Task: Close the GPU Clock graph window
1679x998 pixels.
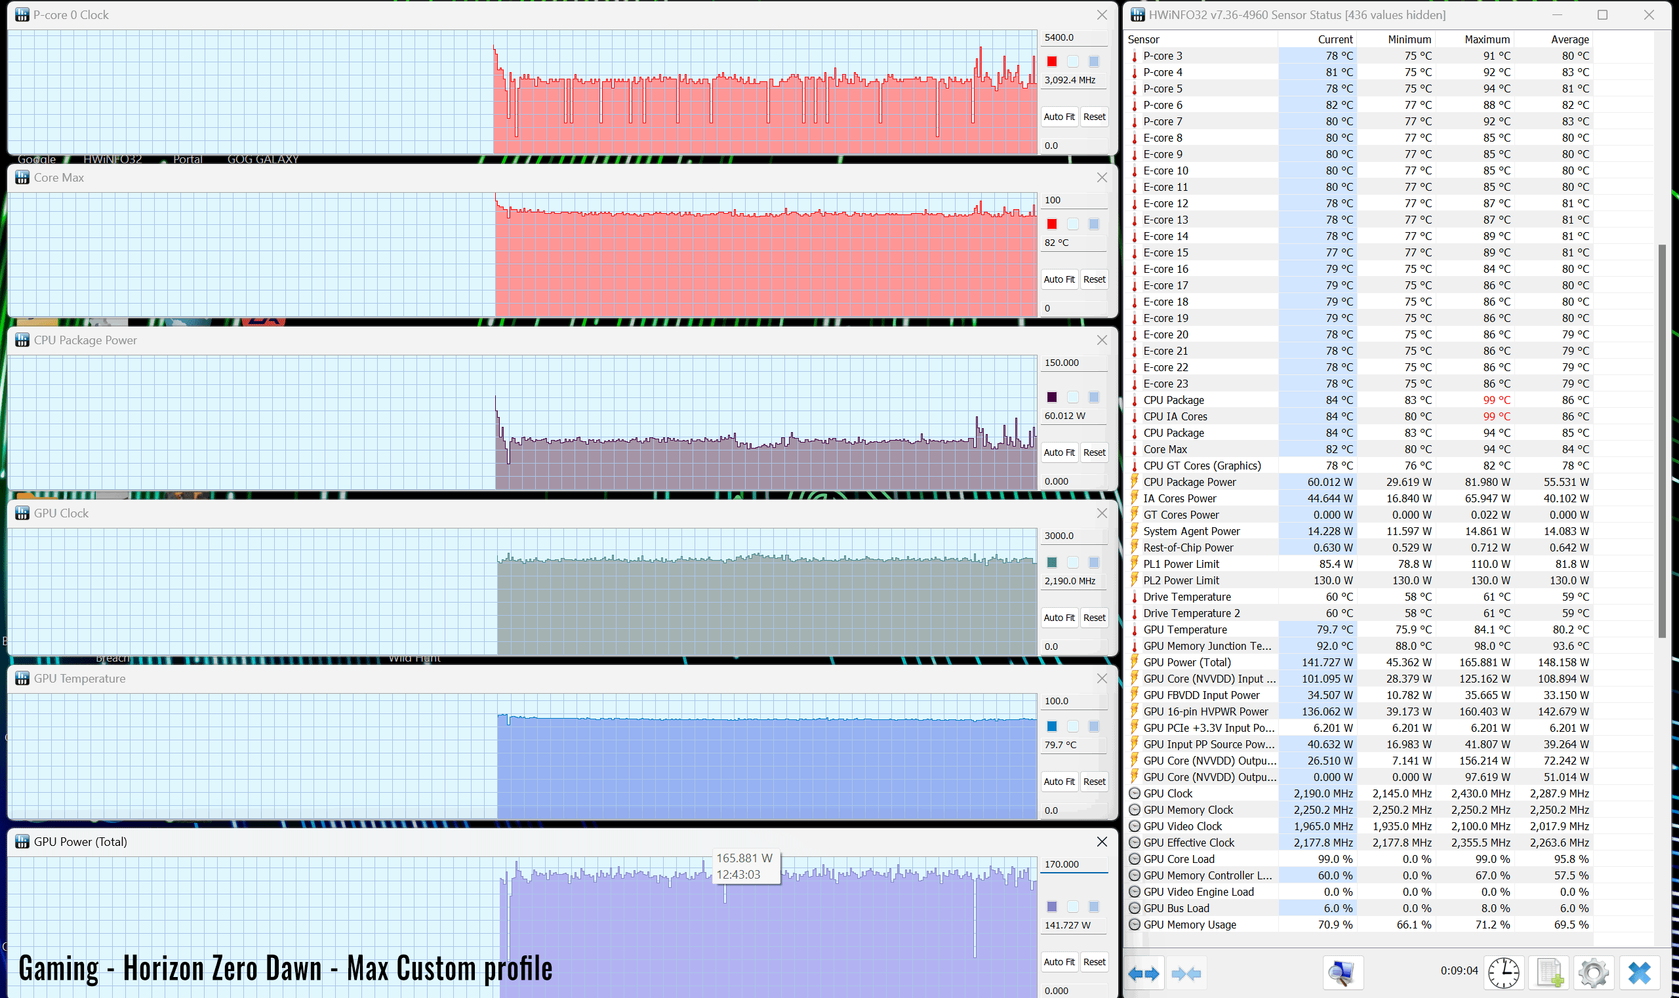Action: [1102, 513]
